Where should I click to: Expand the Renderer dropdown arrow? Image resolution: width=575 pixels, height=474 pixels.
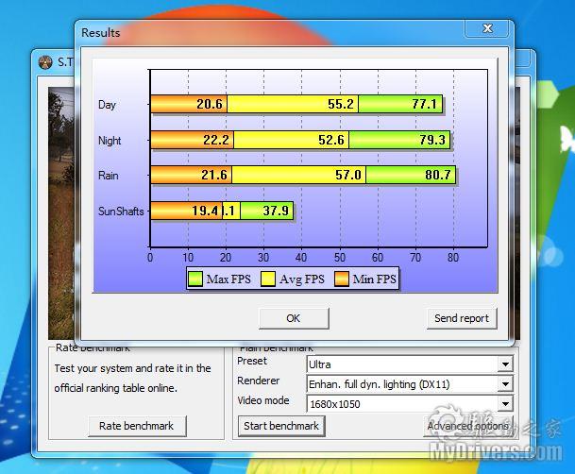505,384
